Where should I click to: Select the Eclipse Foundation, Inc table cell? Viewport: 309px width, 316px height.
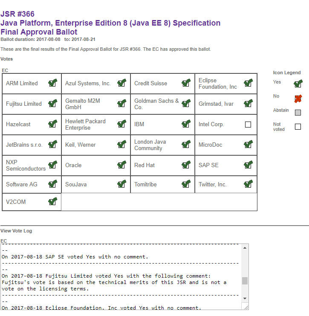point(226,84)
